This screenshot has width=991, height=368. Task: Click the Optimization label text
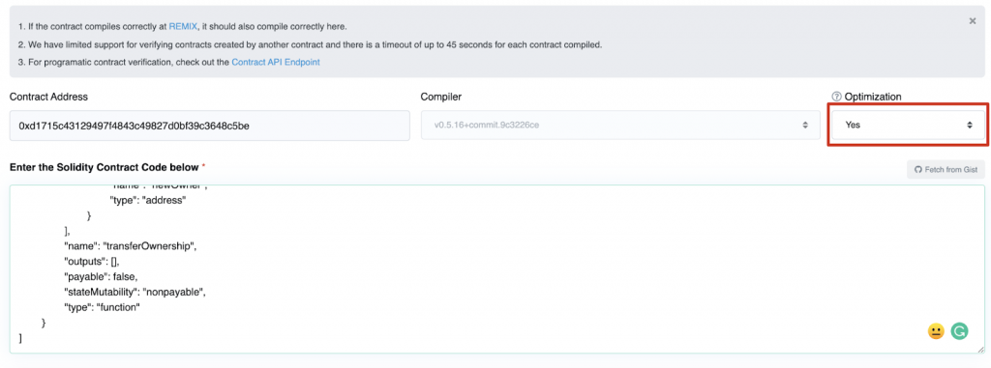pos(873,97)
